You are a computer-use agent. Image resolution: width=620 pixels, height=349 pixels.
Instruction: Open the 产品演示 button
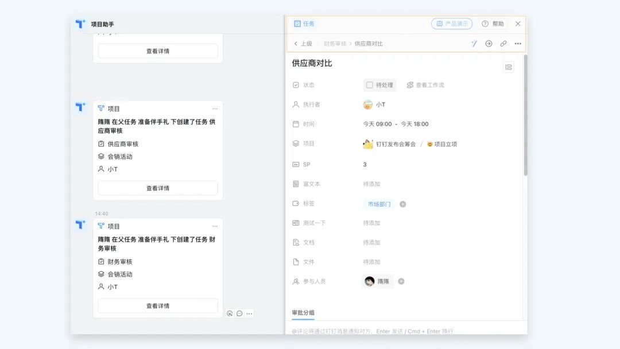[452, 24]
